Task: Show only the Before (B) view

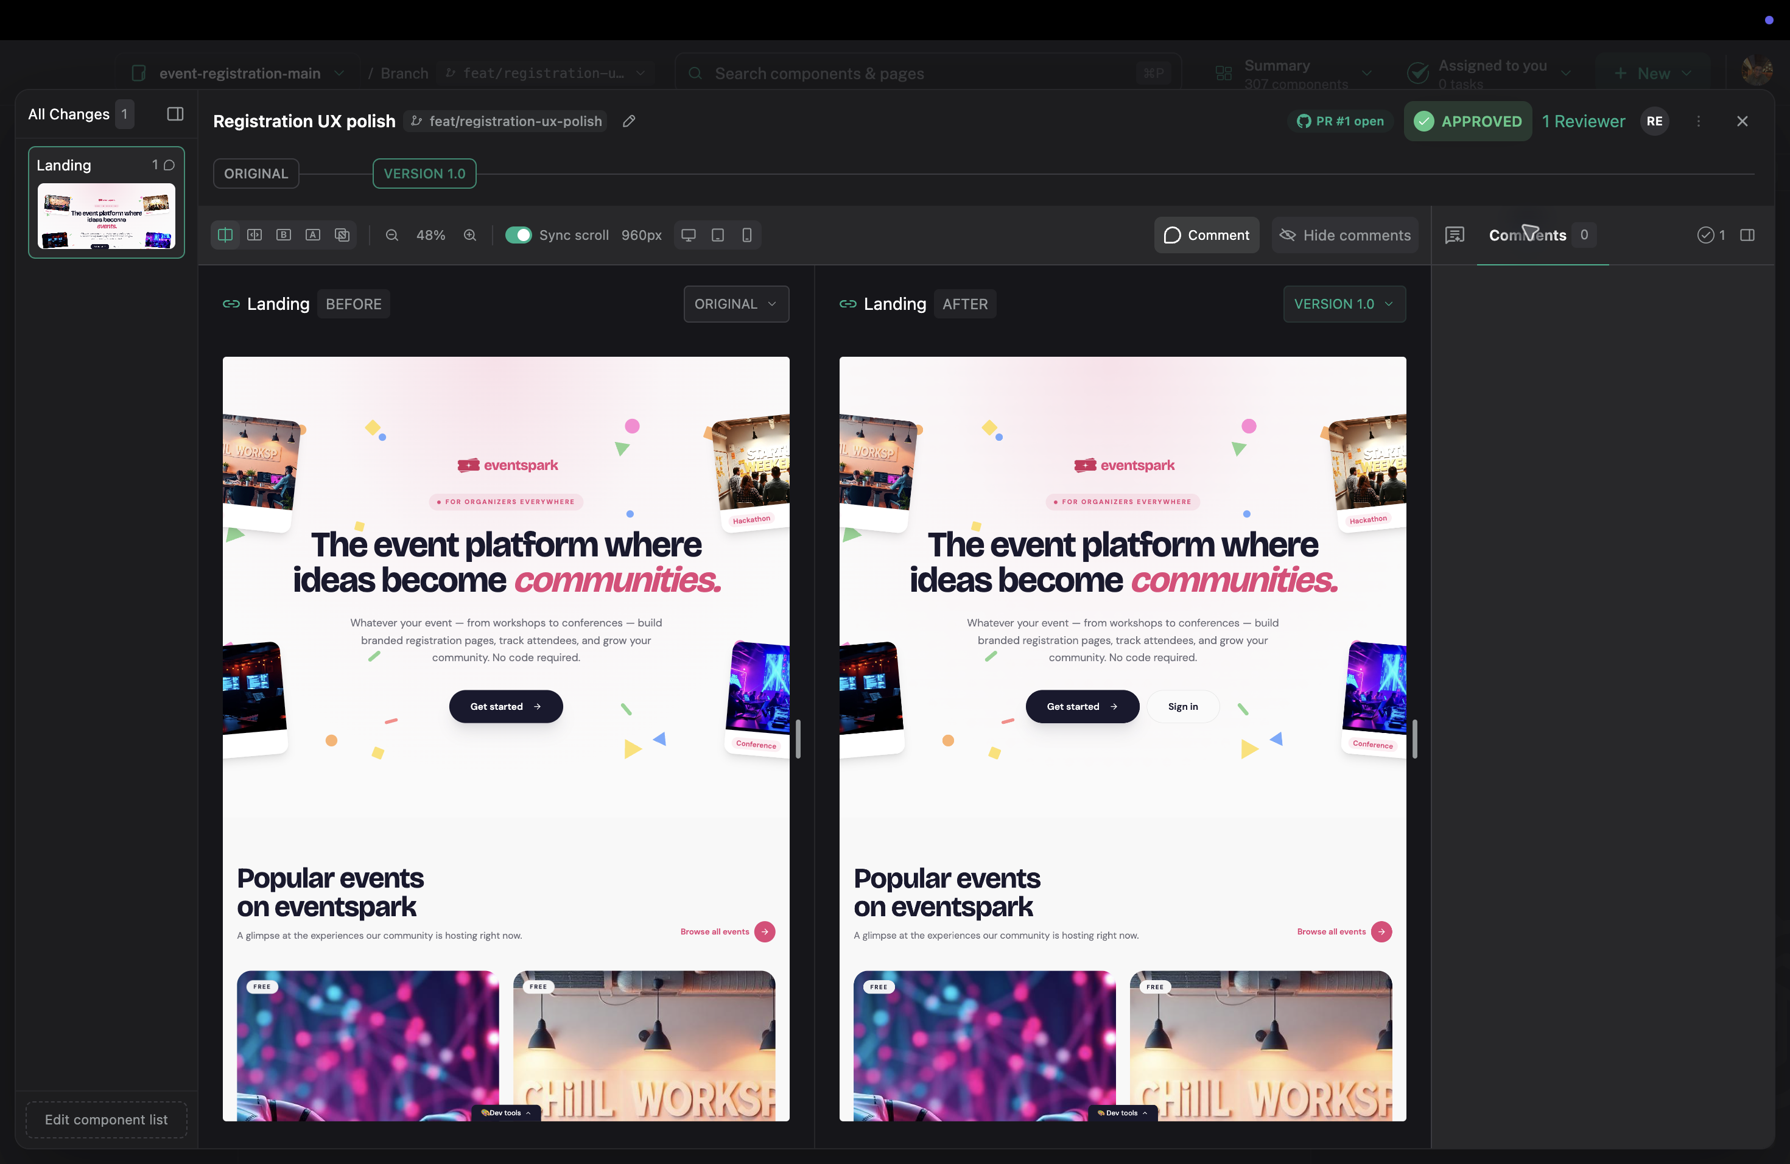Action: (x=284, y=236)
